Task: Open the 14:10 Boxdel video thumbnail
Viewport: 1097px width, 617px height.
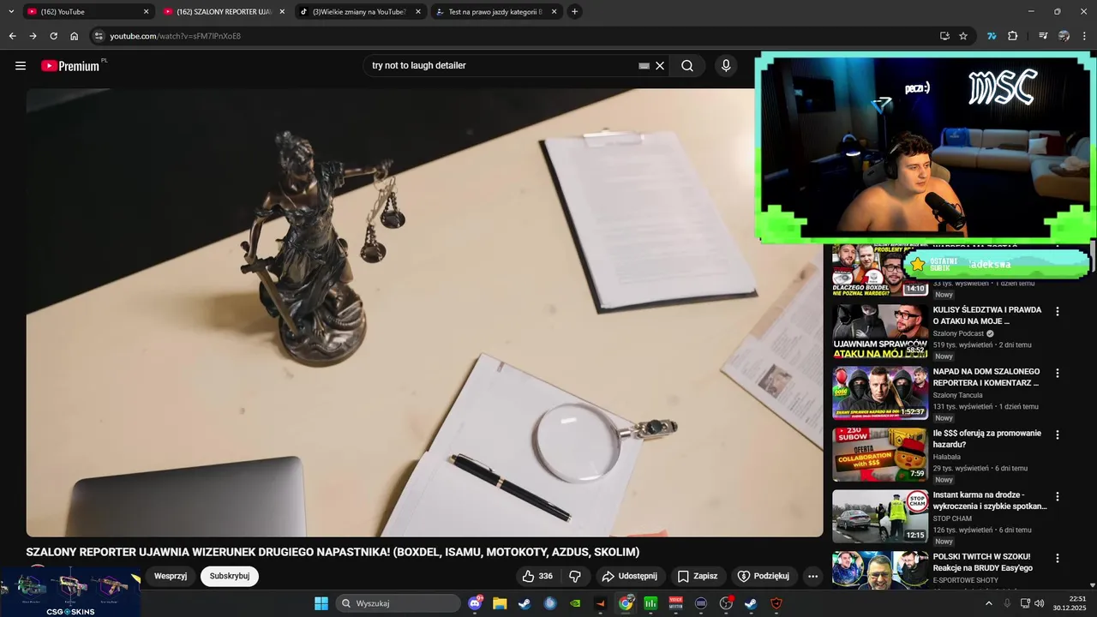Action: pos(880,271)
